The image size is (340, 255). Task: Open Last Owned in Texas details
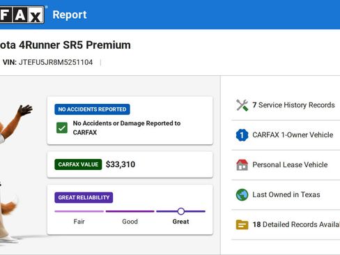pyautogui.click(x=286, y=194)
